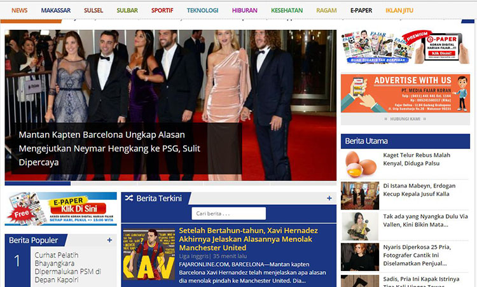Open the RAGAM section
The width and height of the screenshot is (477, 287).
[326, 10]
